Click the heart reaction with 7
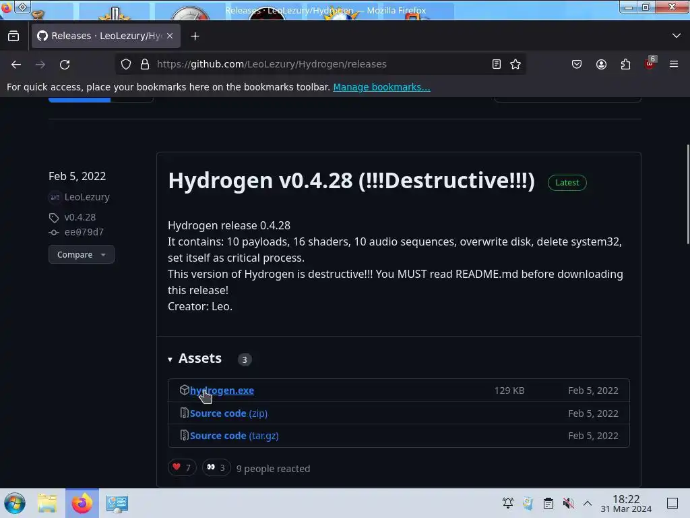Screen dimensions: 690x518 coord(182,467)
